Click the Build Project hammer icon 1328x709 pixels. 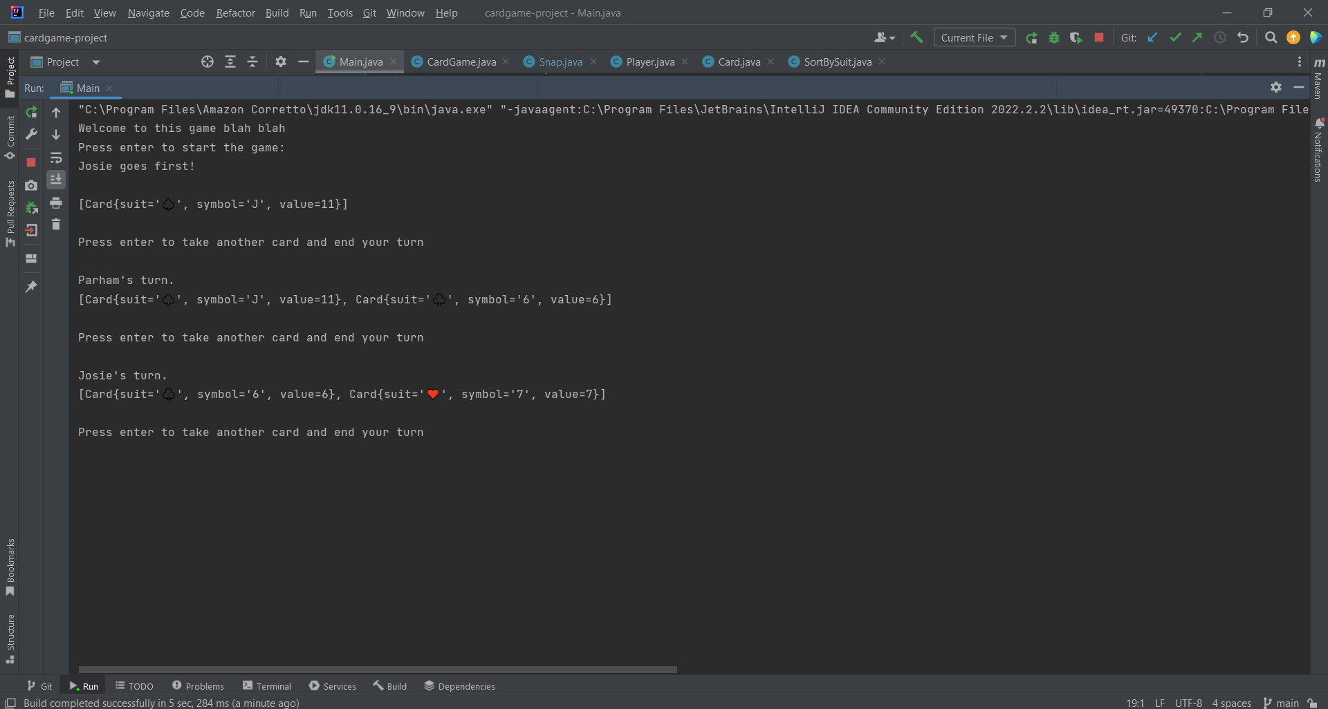(916, 37)
